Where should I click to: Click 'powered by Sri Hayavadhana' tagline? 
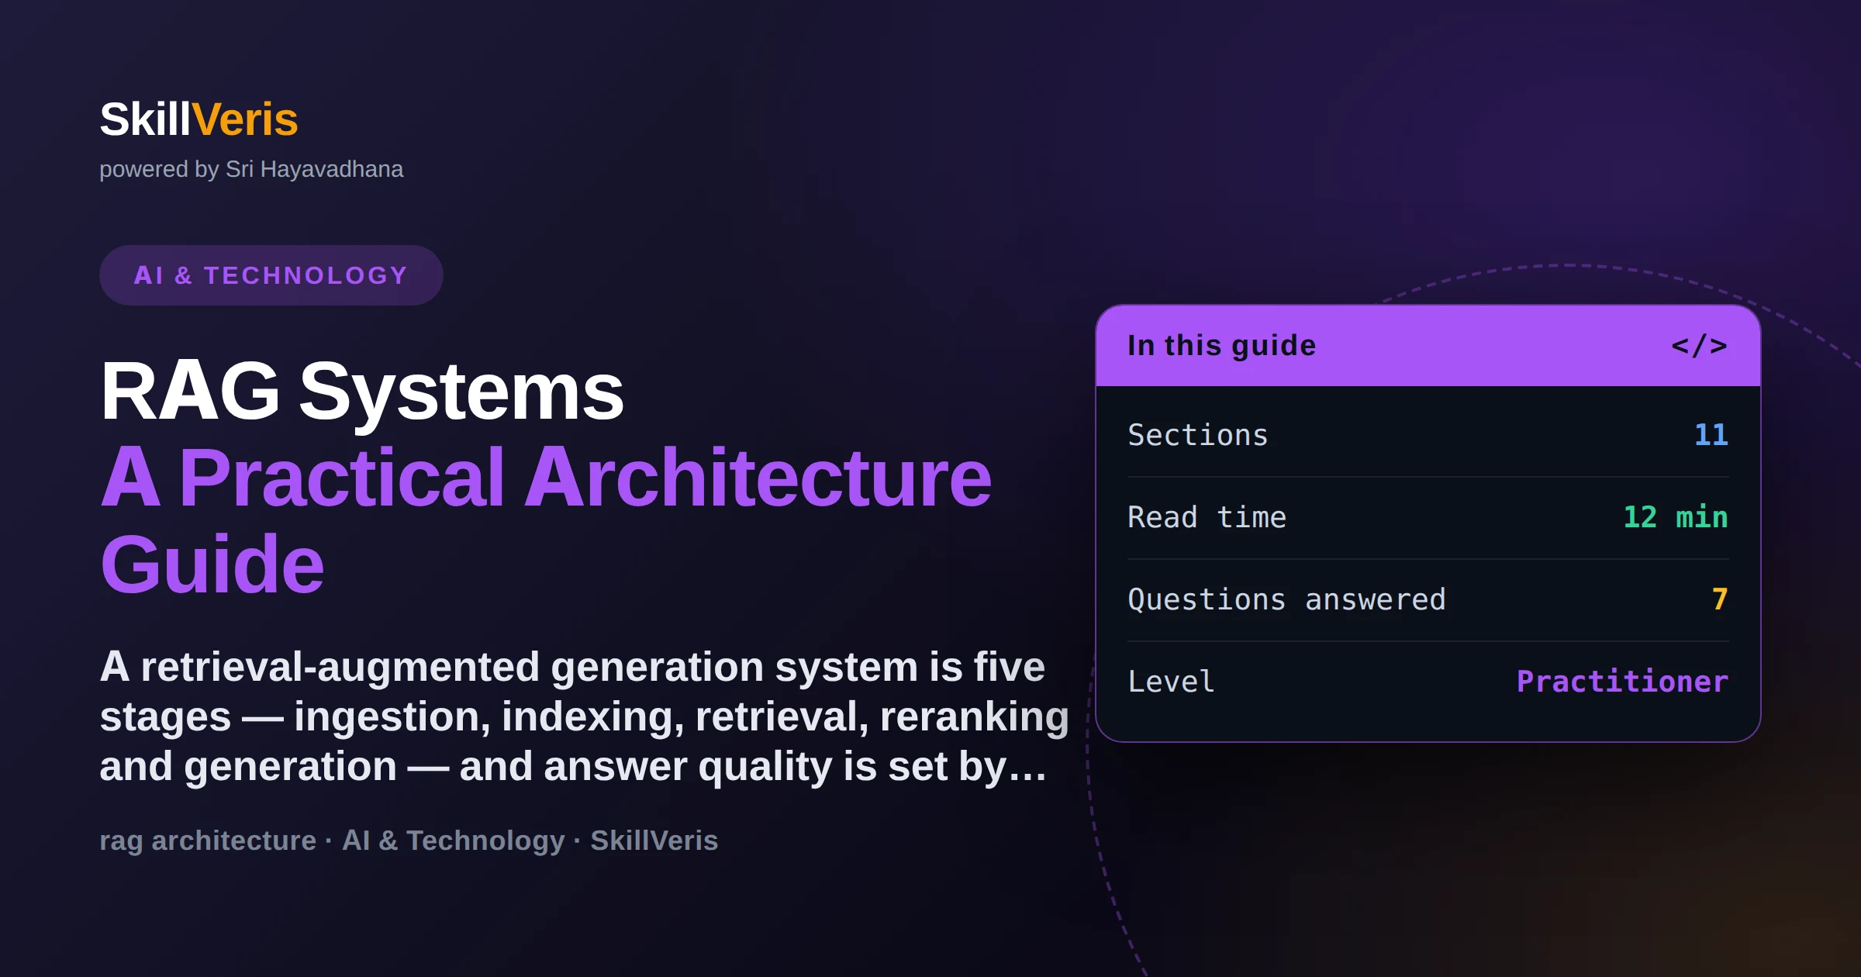(251, 169)
